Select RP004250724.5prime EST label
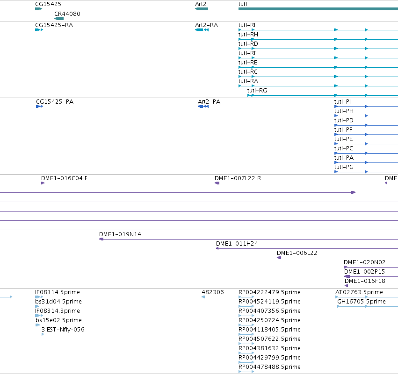 pyautogui.click(x=269, y=321)
